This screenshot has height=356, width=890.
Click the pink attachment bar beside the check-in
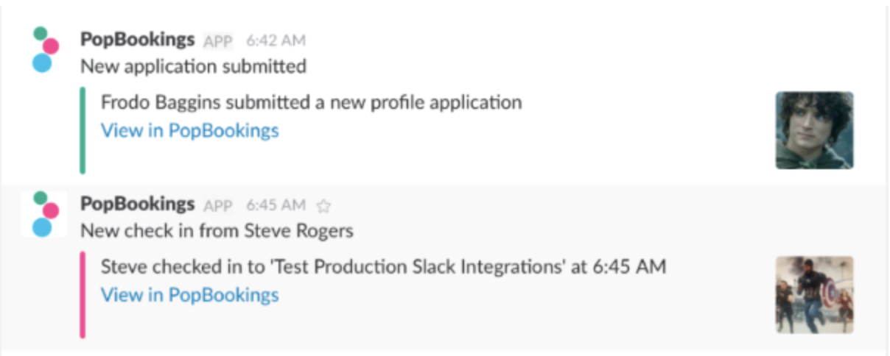tap(83, 295)
